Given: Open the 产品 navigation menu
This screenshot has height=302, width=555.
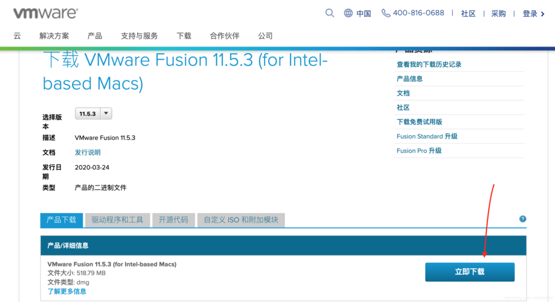Looking at the screenshot, I should 95,36.
